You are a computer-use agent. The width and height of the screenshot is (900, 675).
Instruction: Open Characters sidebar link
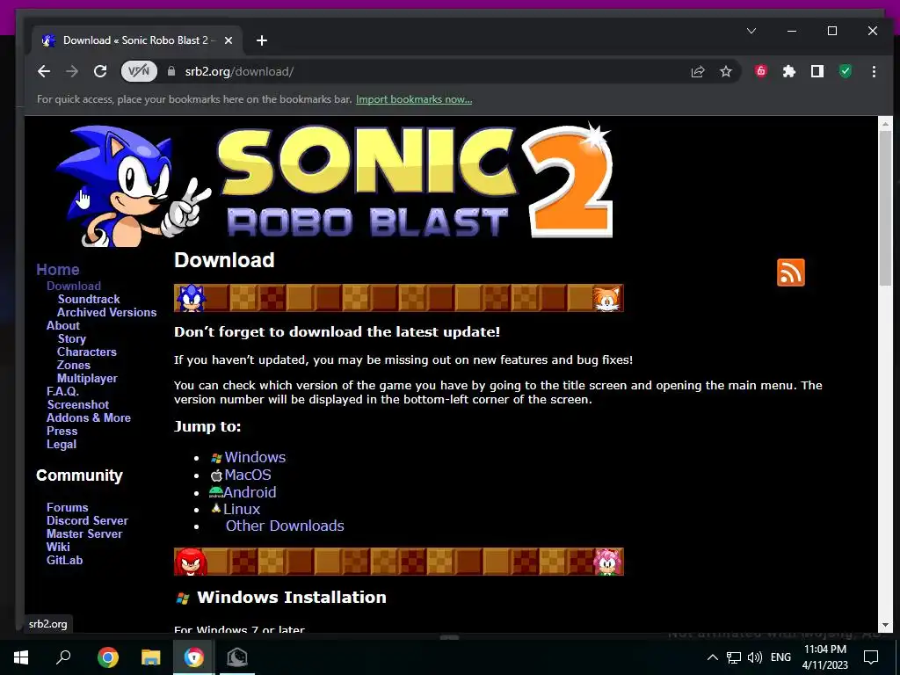click(87, 352)
